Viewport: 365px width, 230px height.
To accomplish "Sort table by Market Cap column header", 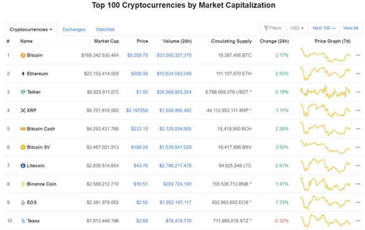I will (x=107, y=41).
